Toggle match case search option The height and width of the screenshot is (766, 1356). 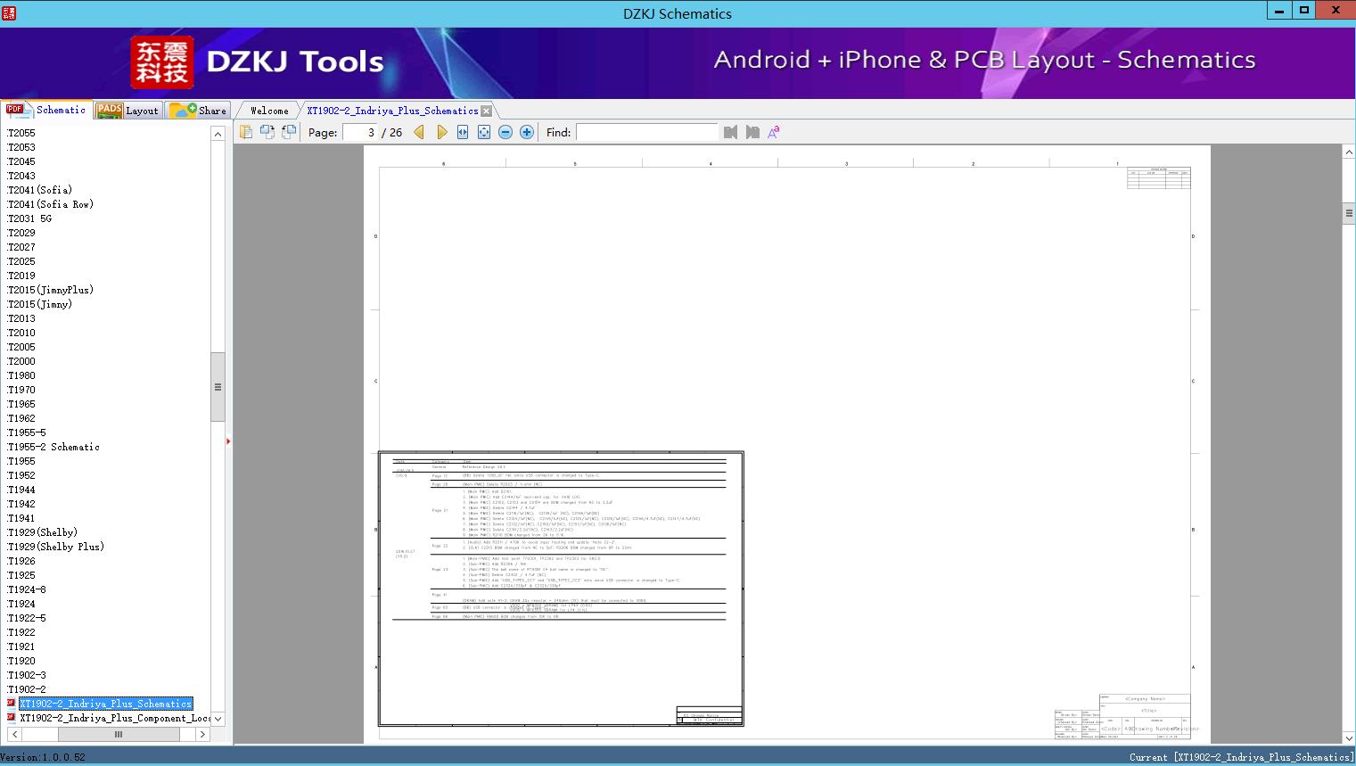[774, 132]
